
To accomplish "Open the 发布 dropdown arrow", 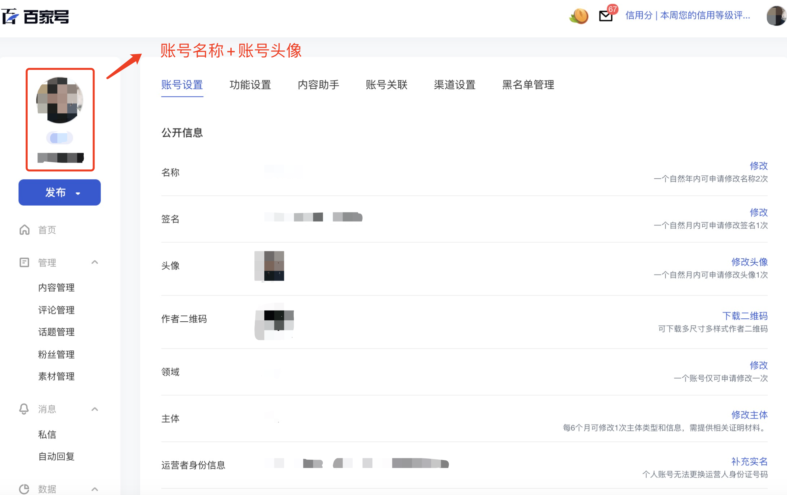I will 78,193.
